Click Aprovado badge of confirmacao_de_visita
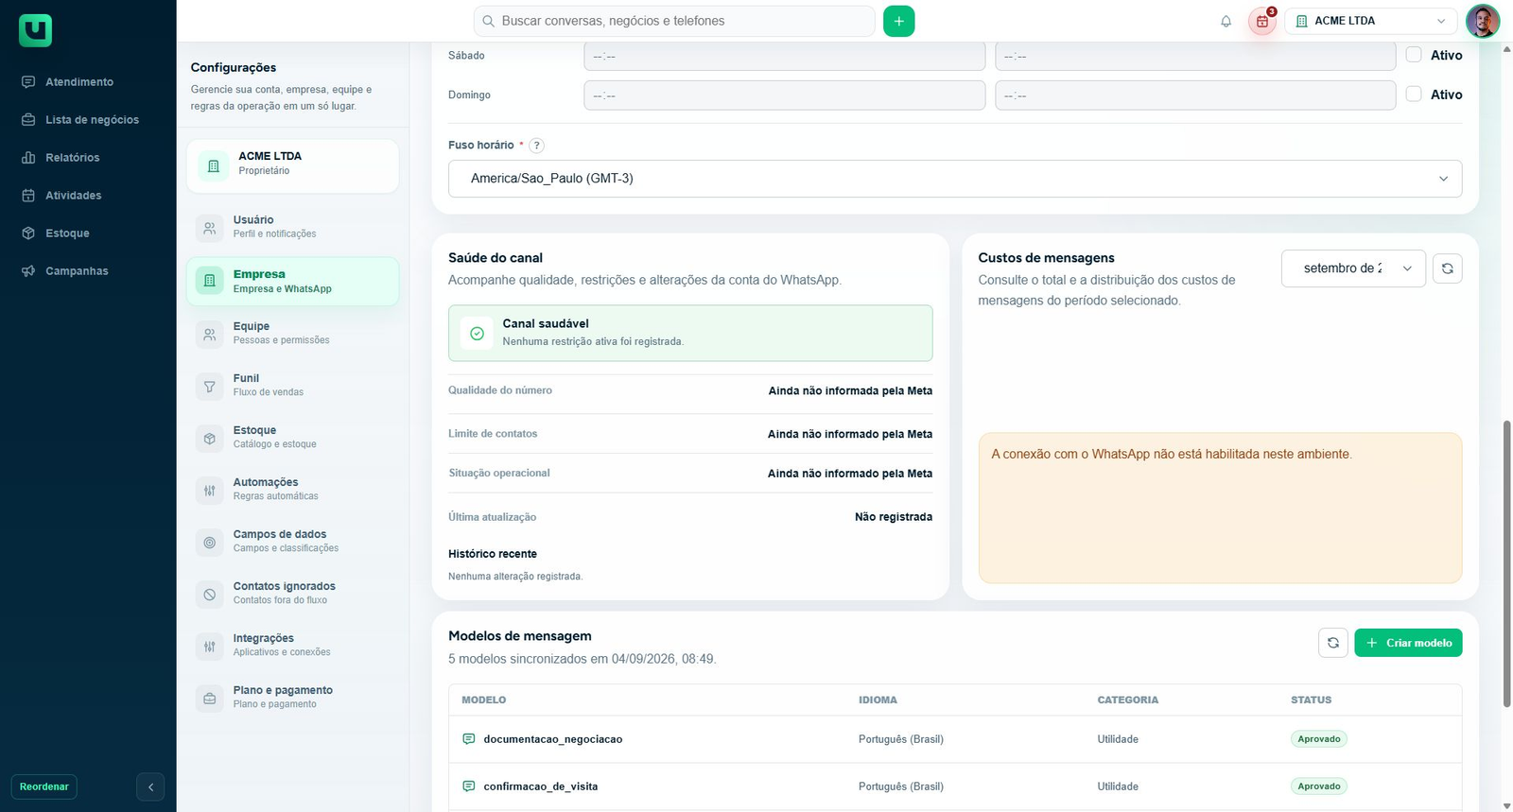The image size is (1513, 812). coord(1318,786)
